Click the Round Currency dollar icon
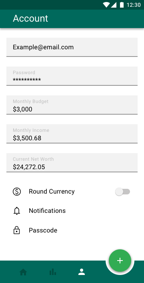The image size is (144, 283). [17, 192]
